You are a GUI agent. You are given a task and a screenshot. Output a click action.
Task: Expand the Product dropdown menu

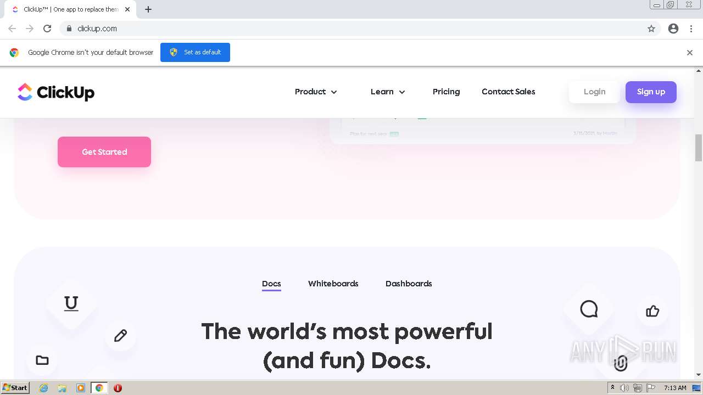[x=316, y=92]
